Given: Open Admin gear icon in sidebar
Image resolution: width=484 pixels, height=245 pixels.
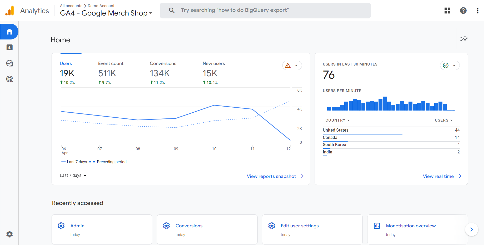Looking at the screenshot, I should [x=9, y=234].
